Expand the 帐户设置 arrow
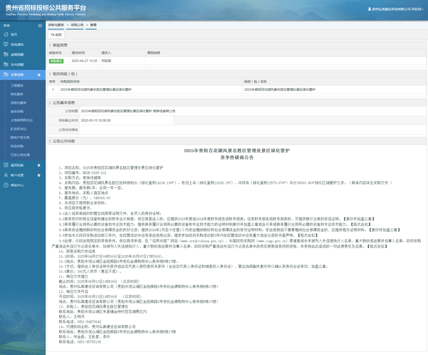This screenshot has height=355, width=428. pos(39,175)
